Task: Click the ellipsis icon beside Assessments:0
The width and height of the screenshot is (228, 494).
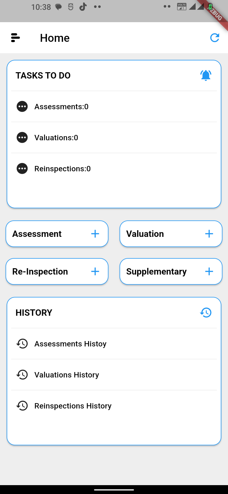Action: 22,106
